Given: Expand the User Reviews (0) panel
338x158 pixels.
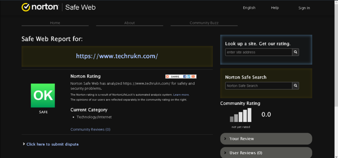Looking at the screenshot, I should [x=266, y=153].
